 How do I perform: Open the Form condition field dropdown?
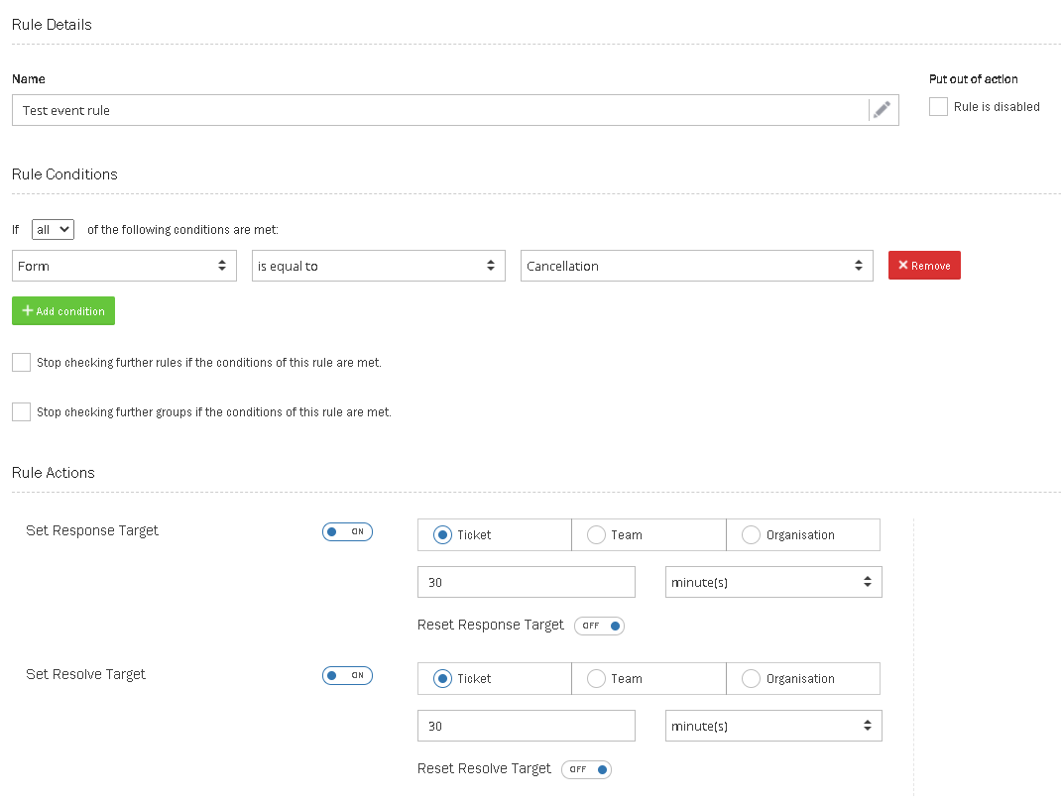coord(124,266)
